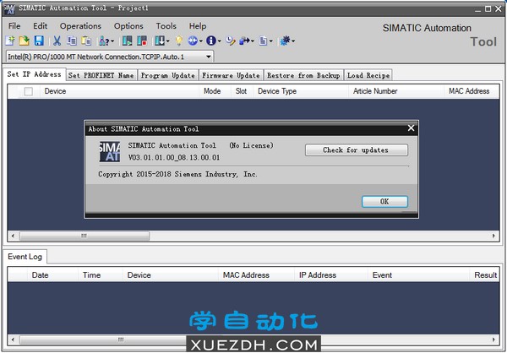Switch to Firmware Update tab
Image resolution: width=507 pixels, height=353 pixels.
coord(231,75)
